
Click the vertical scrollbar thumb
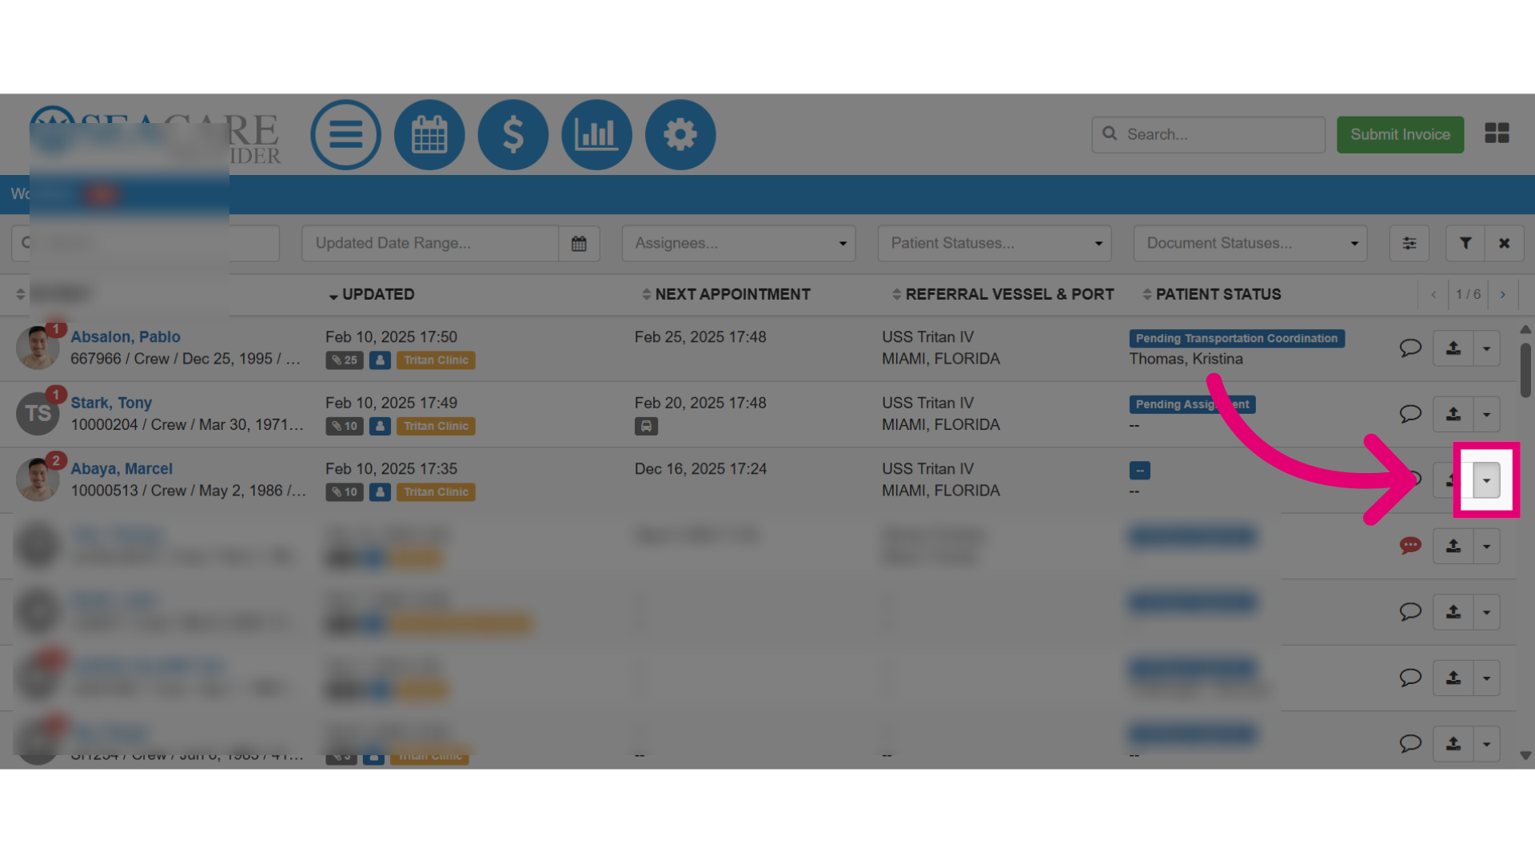pyautogui.click(x=1525, y=370)
